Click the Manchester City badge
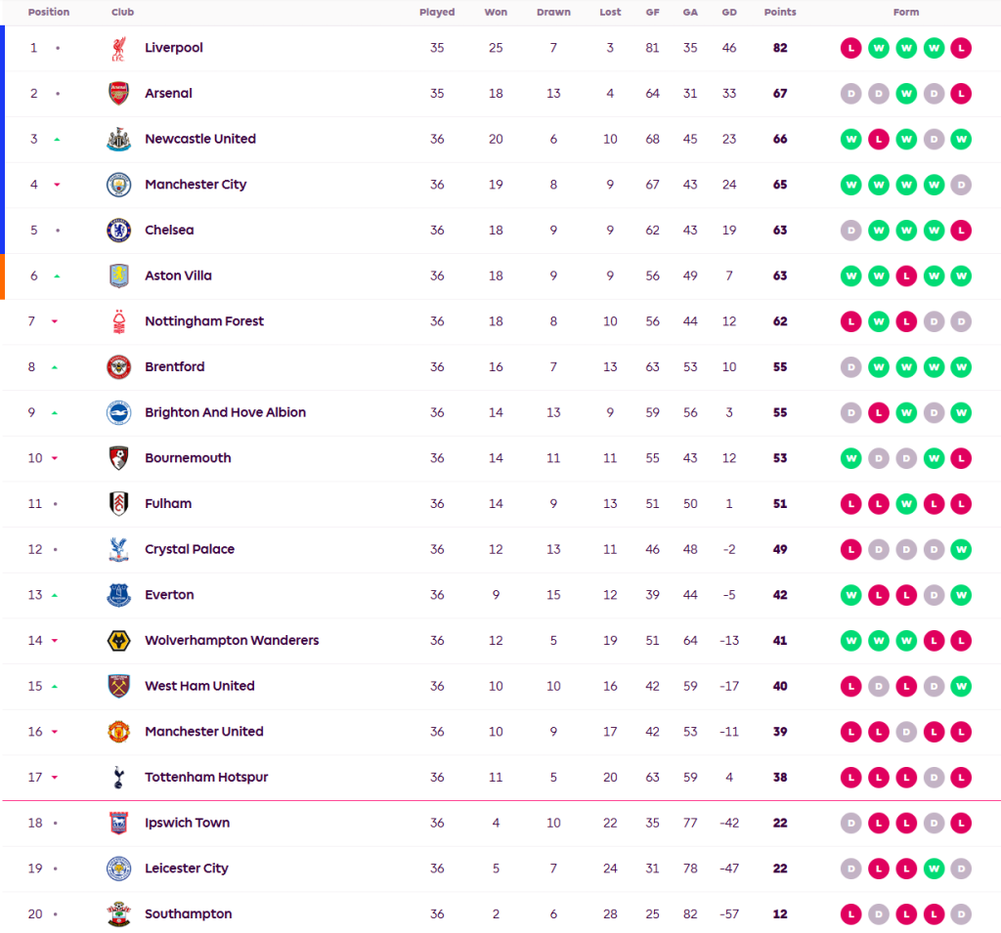The width and height of the screenshot is (1001, 933). [118, 185]
